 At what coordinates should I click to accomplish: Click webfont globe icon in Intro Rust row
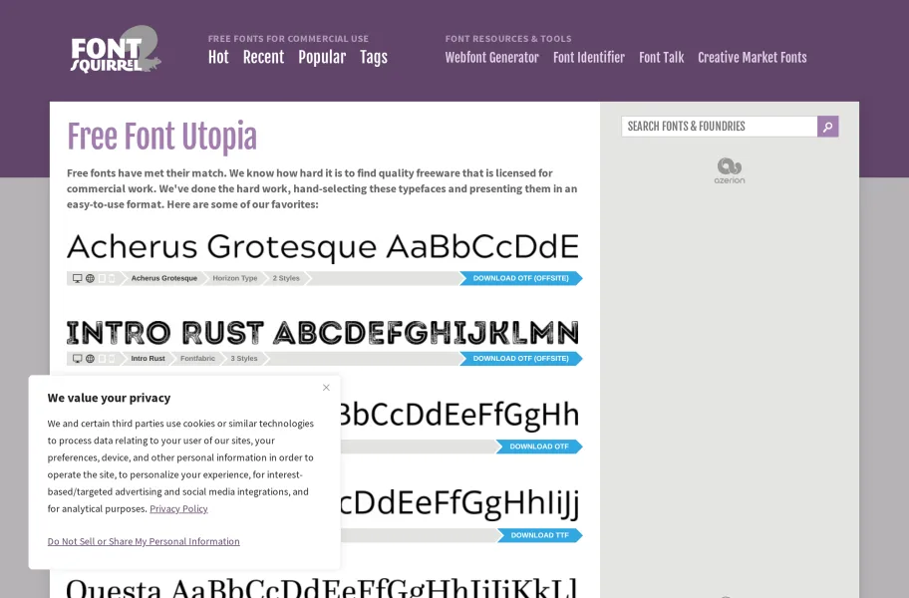[x=90, y=359]
